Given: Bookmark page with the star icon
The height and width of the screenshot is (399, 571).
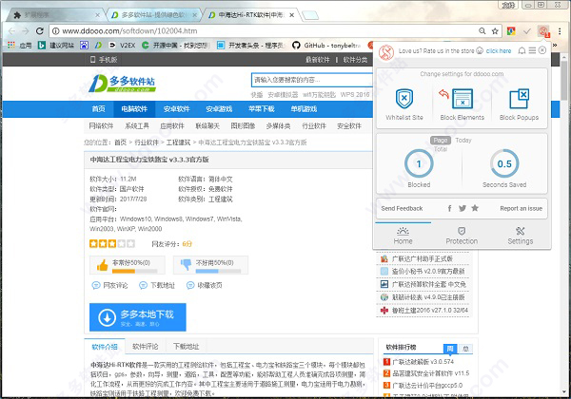Looking at the screenshot, I should [x=495, y=31].
